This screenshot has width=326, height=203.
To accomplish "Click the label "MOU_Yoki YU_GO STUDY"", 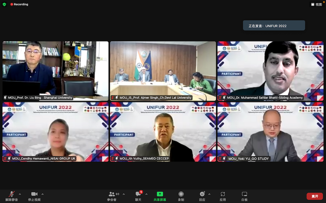I will pyautogui.click(x=248, y=159).
